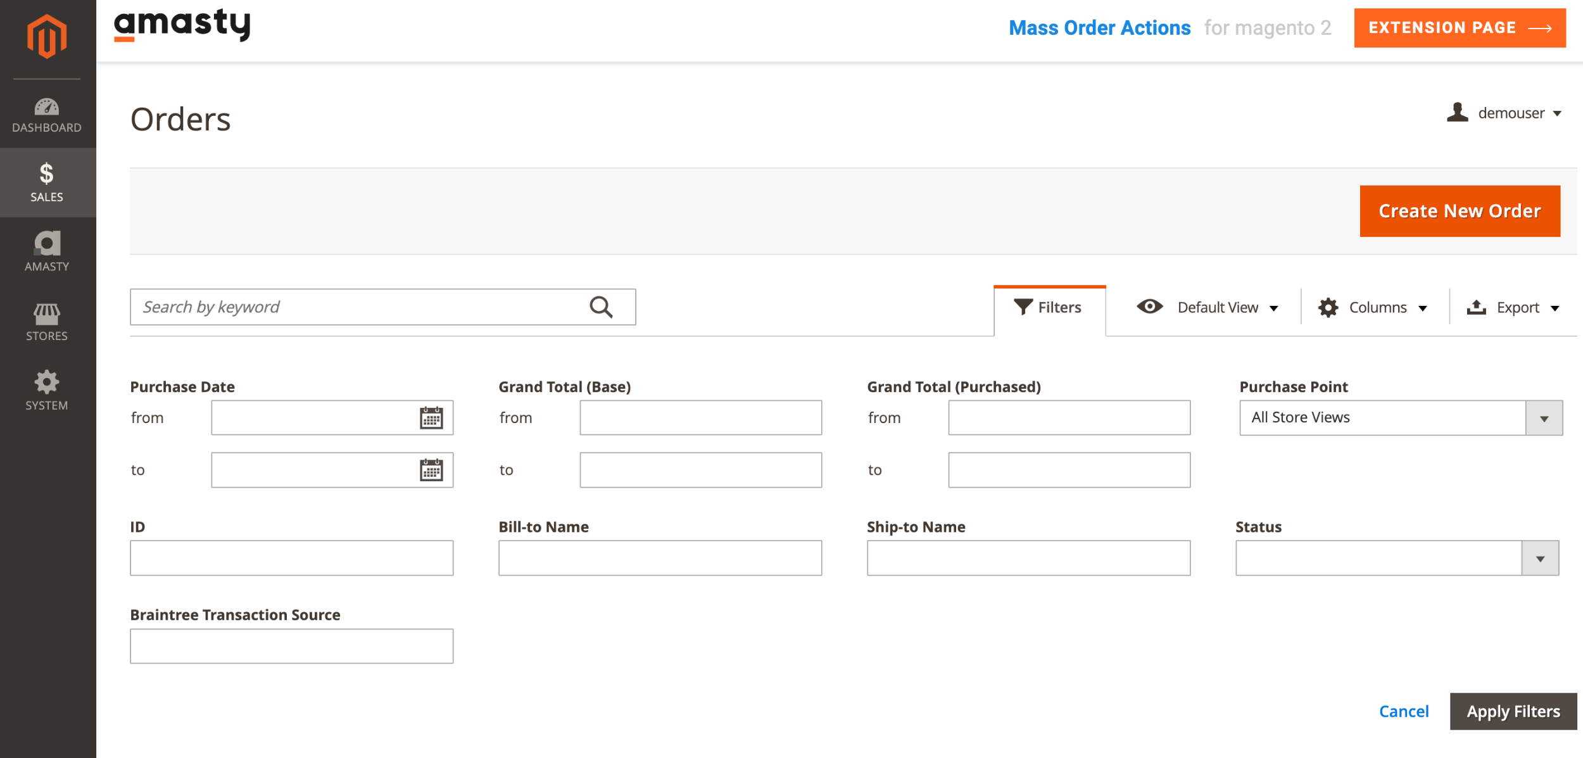The image size is (1583, 758).
Task: Click the Default View eye icon
Action: 1149,306
